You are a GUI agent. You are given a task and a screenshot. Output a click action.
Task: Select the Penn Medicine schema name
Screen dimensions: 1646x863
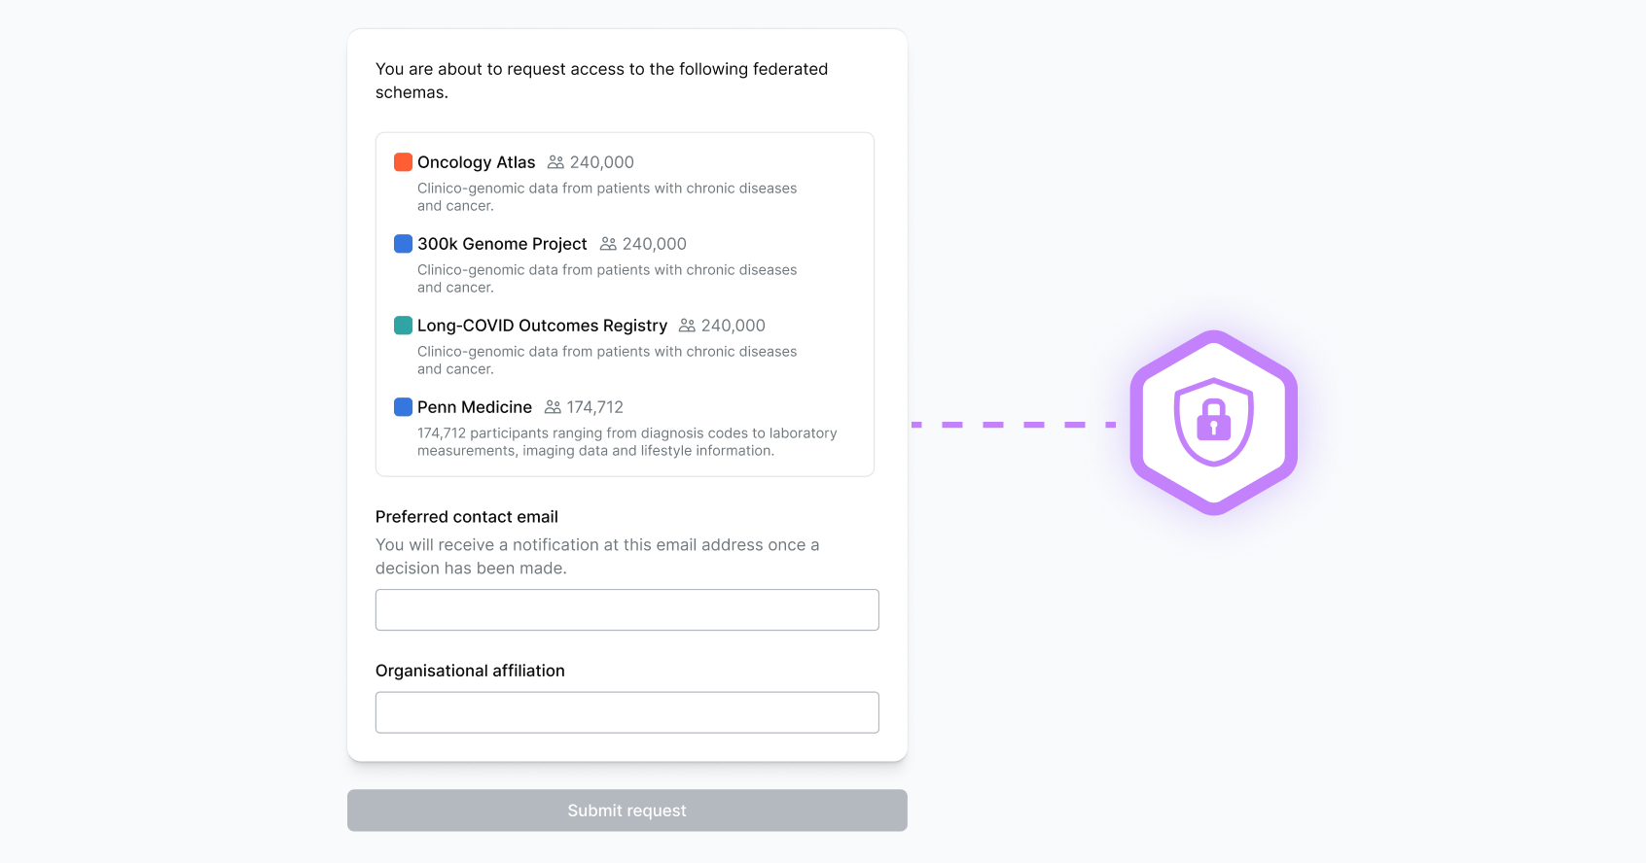[475, 407]
